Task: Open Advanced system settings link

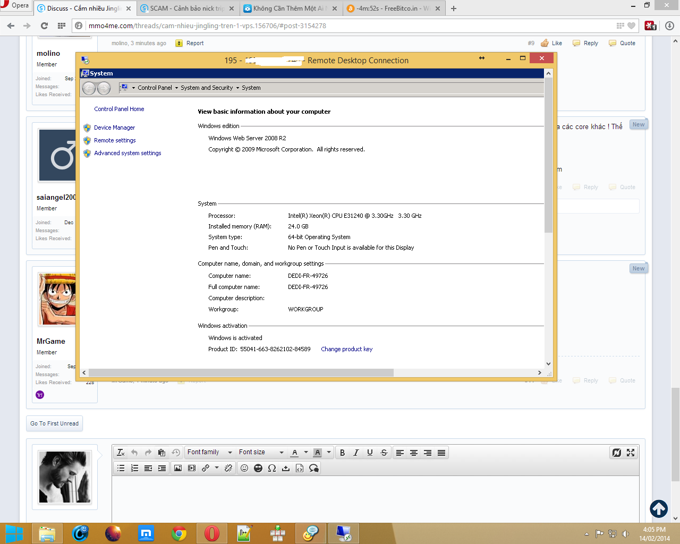Action: (x=127, y=153)
